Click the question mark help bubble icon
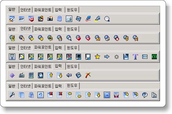Screen dimensions: 172x114 coord(145,95)
